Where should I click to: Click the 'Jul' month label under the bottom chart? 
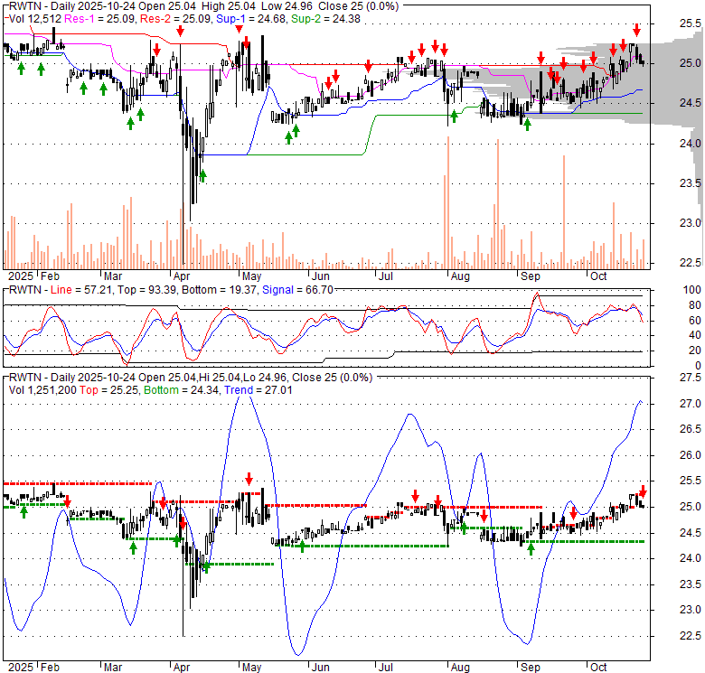click(x=385, y=668)
